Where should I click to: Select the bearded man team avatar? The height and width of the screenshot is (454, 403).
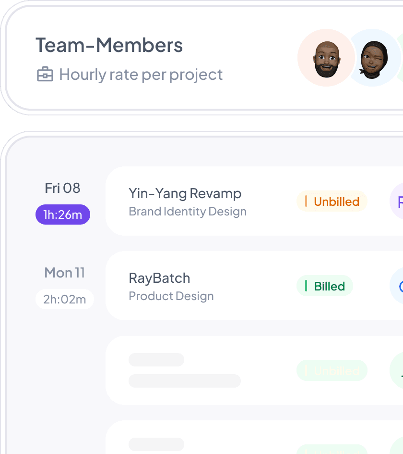(326, 58)
